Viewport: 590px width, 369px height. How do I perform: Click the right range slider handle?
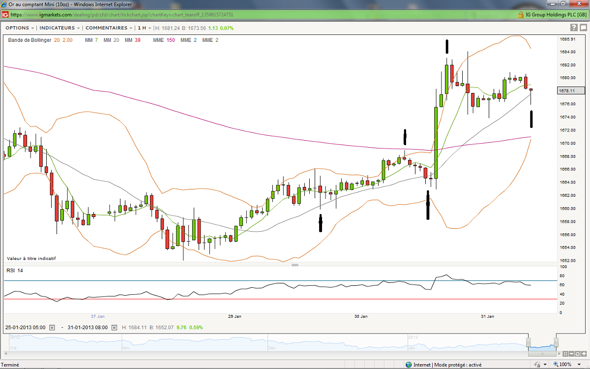coord(557,342)
